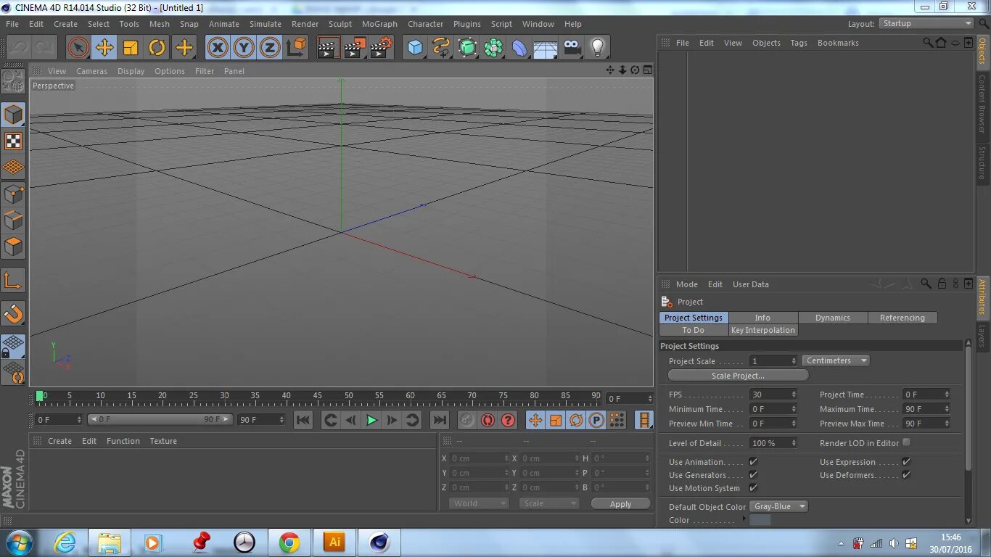Switch the coordinate system icon
Viewport: 991px width, 557px height.
click(x=296, y=48)
